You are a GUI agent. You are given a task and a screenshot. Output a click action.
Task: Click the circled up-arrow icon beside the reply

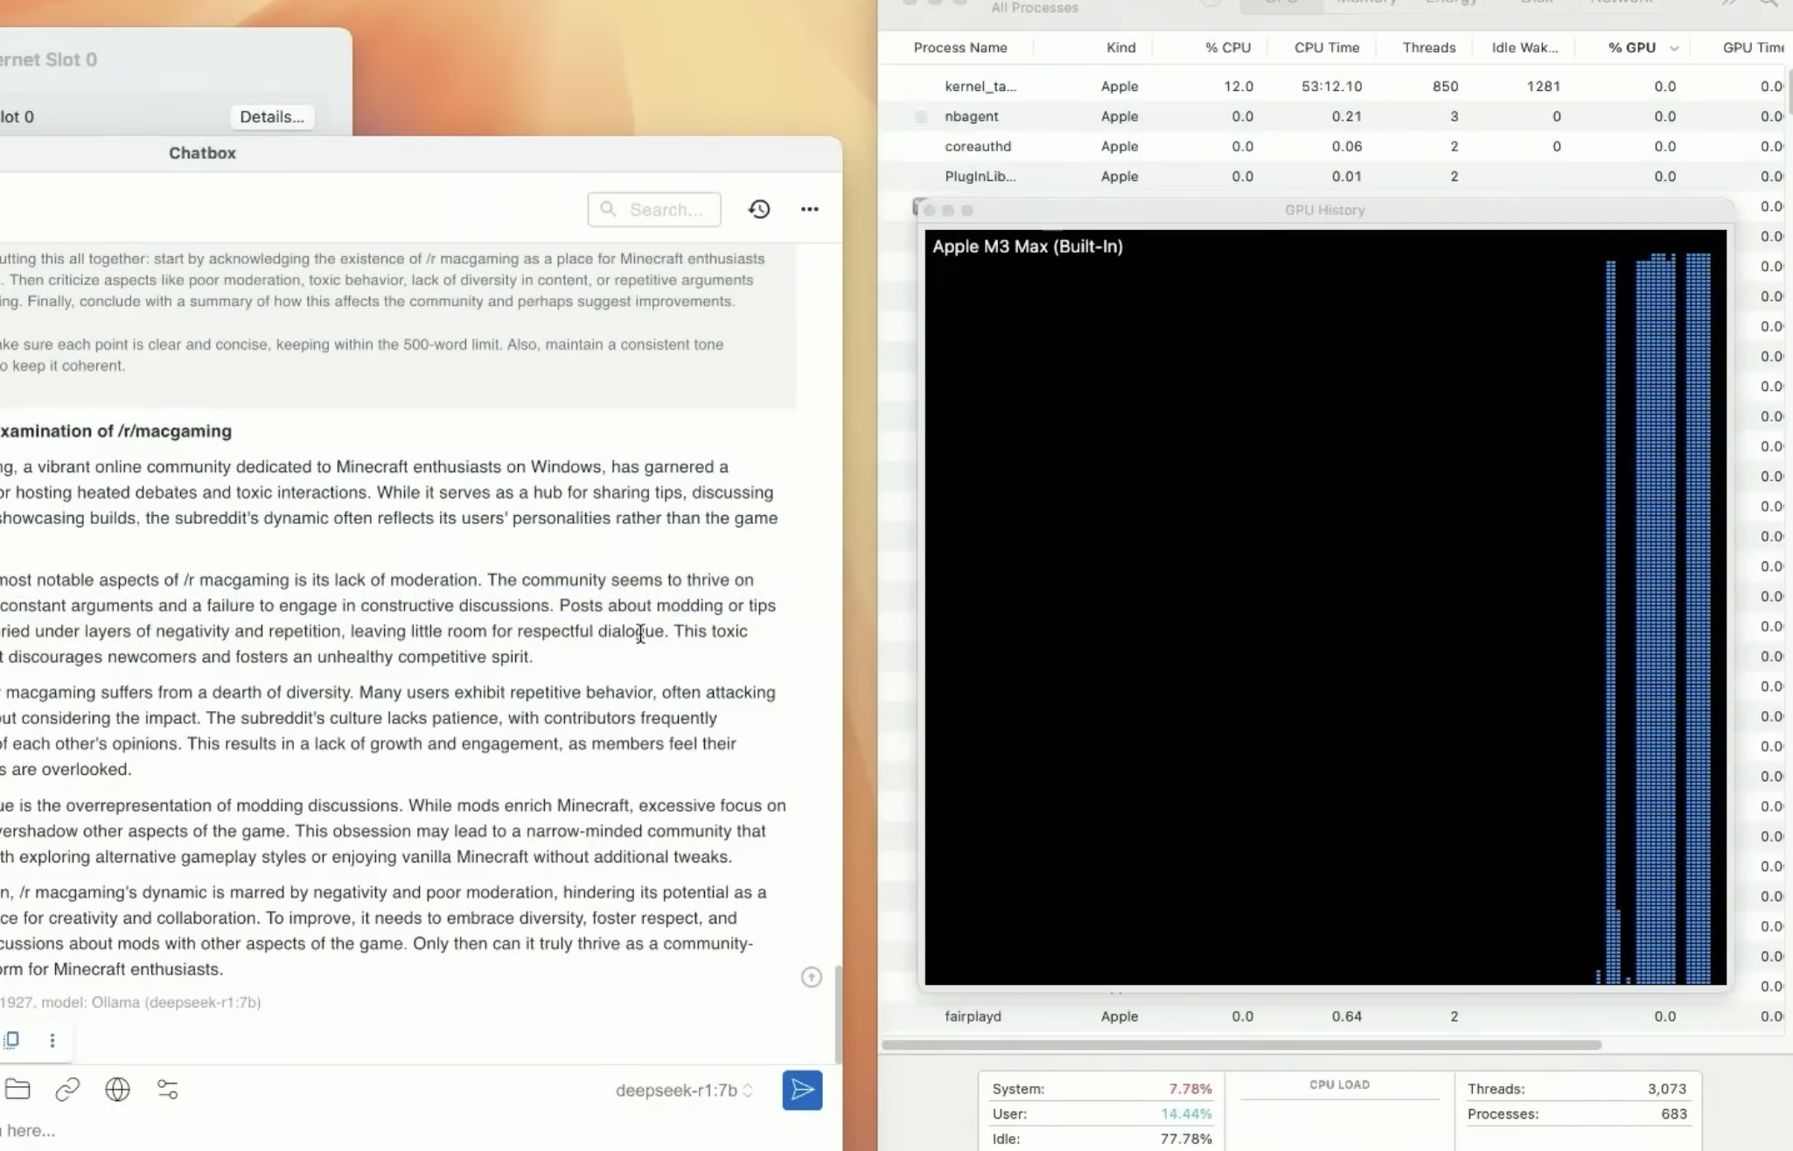coord(812,977)
